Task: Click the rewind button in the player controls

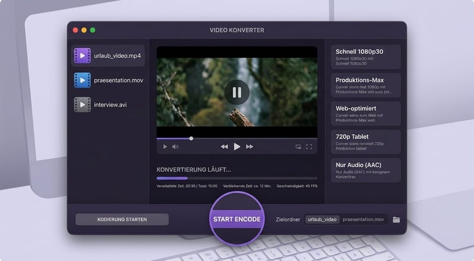Action: pyautogui.click(x=224, y=147)
